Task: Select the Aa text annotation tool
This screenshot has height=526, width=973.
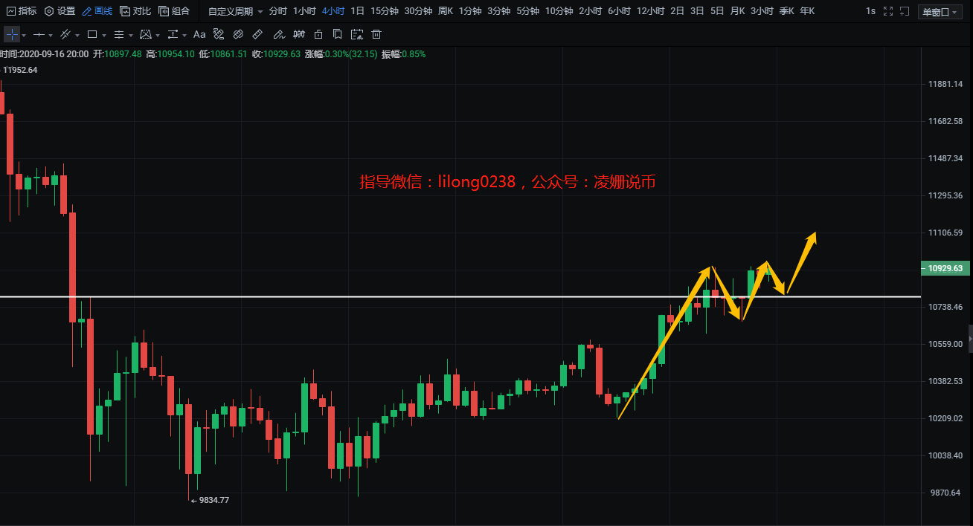Action: [x=199, y=35]
